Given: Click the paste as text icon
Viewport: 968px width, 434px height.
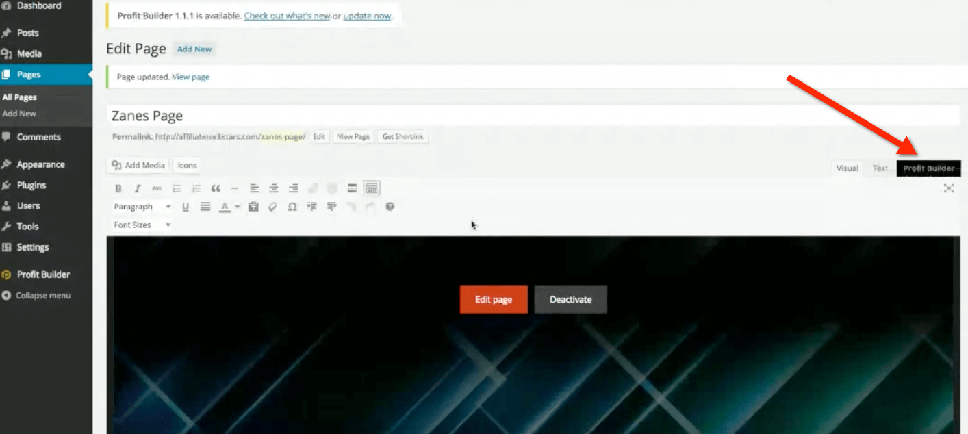Looking at the screenshot, I should coord(253,207).
